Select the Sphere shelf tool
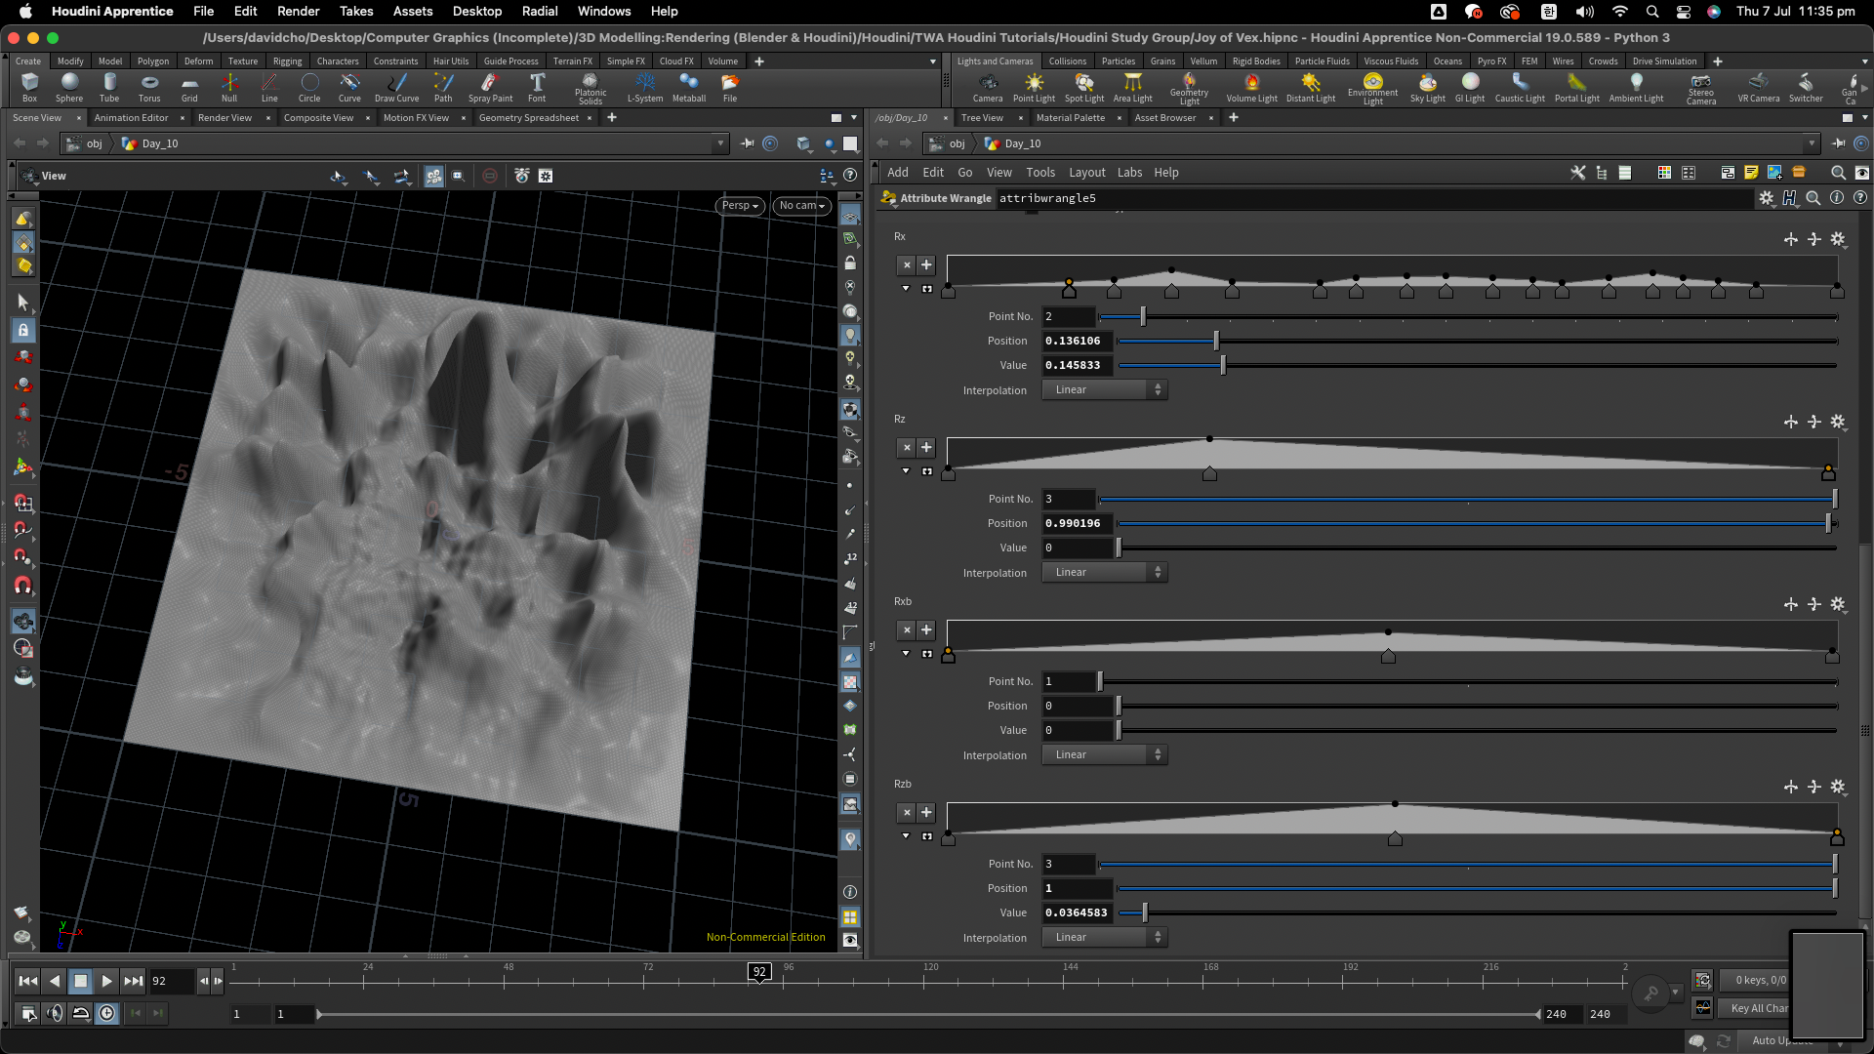 click(x=69, y=87)
